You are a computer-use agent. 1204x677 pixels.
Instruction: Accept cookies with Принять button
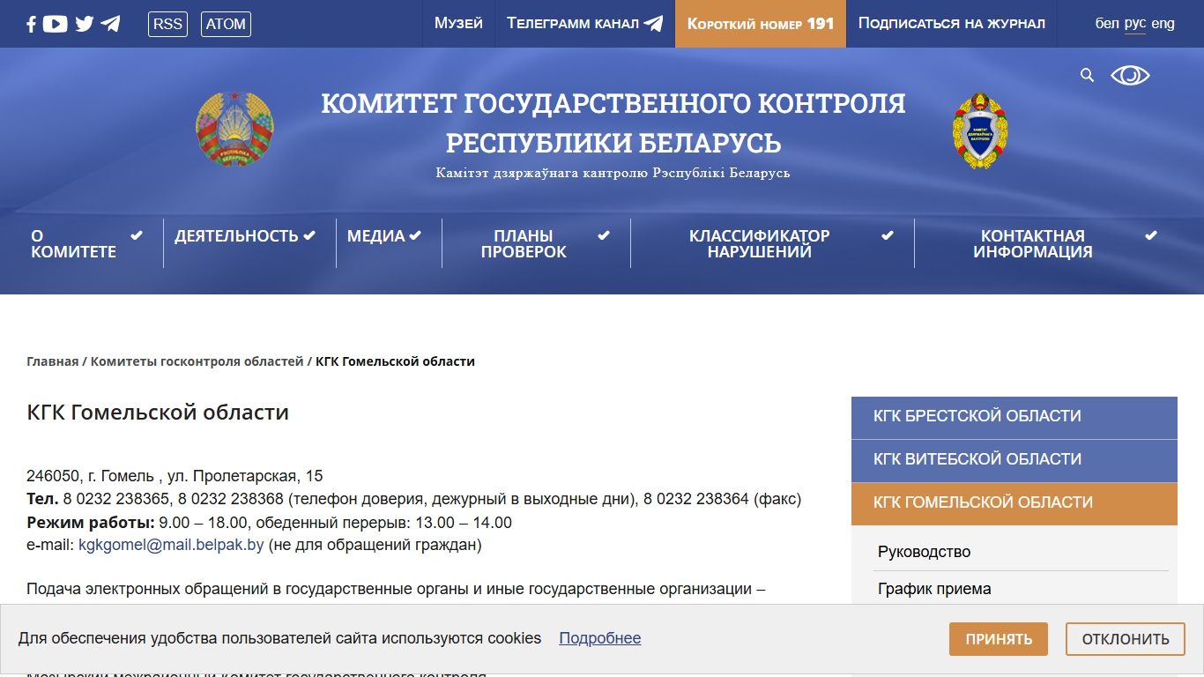(999, 639)
